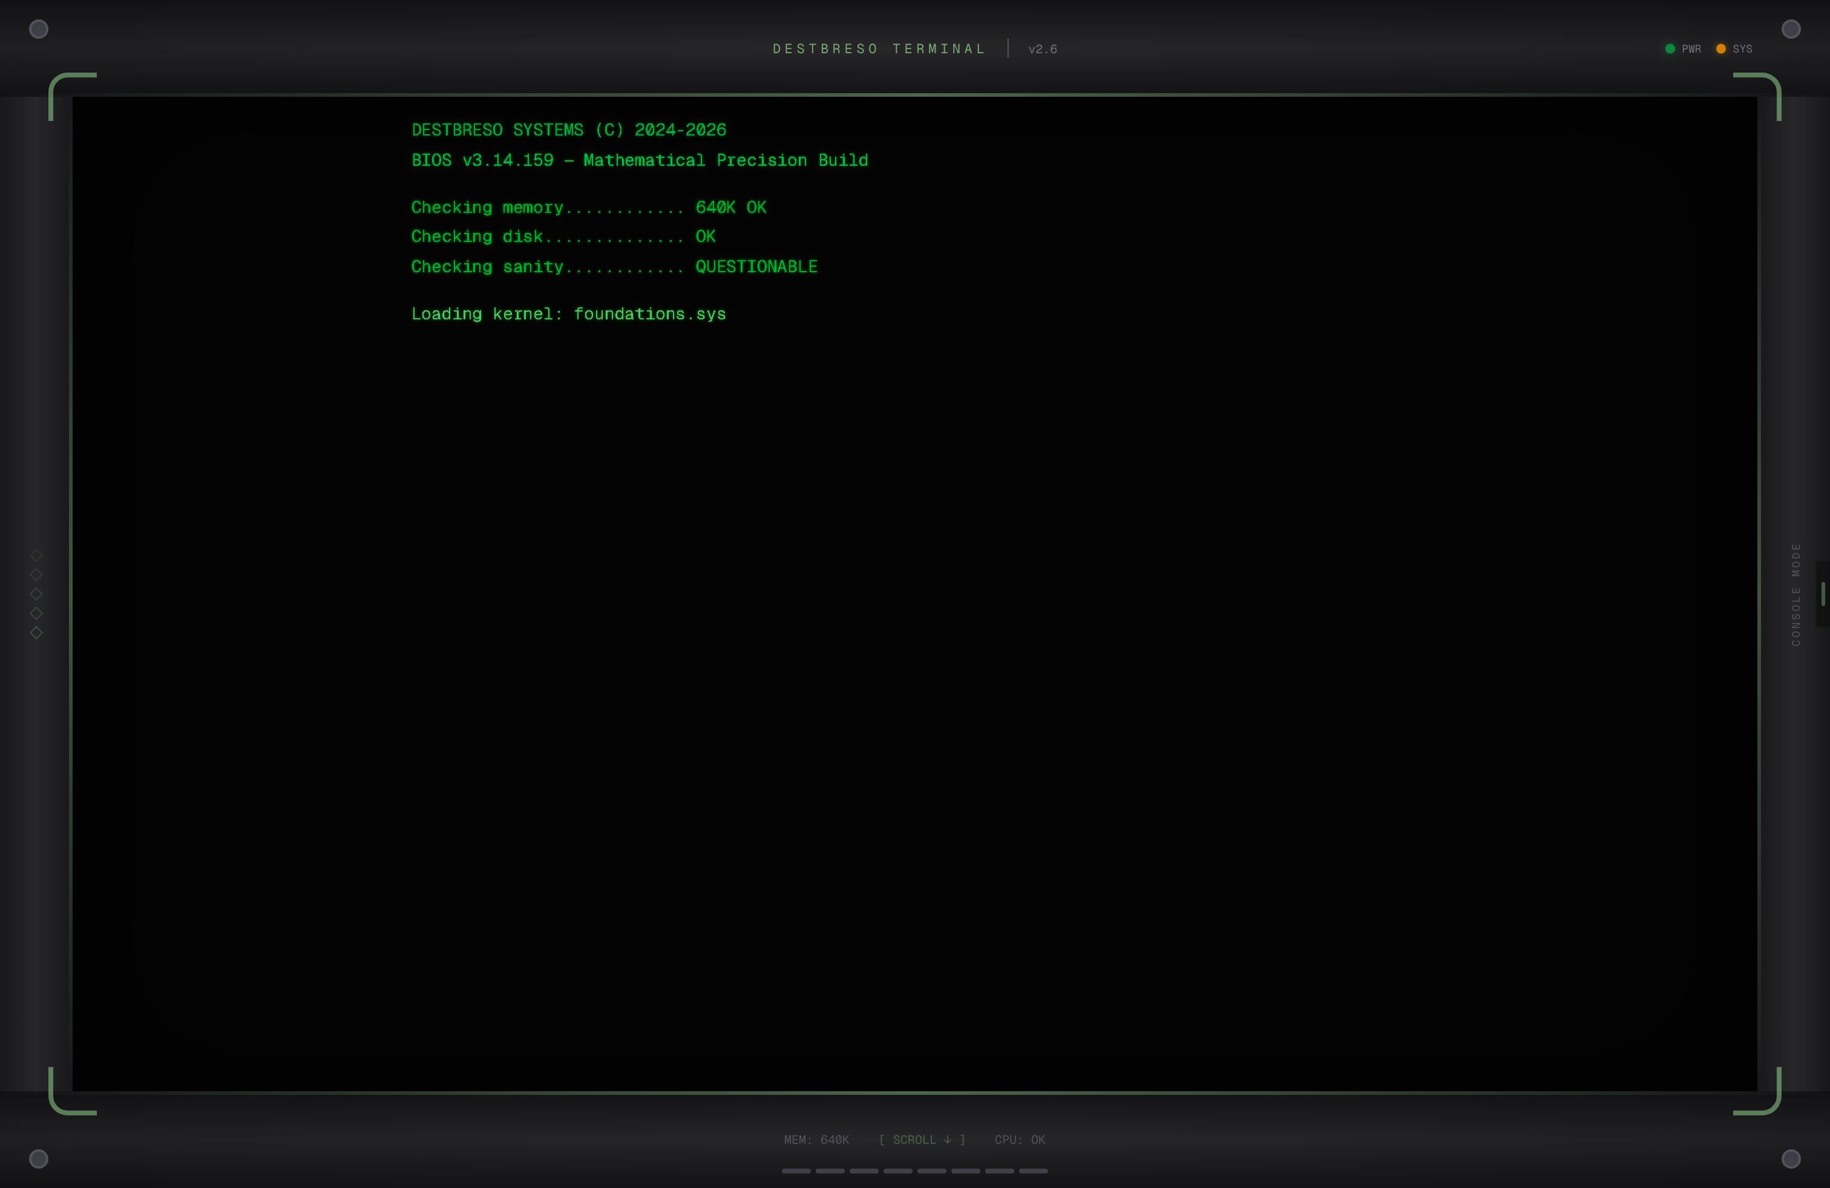The image size is (1830, 1188).
Task: Click the DESTBRESO TERMINAL title
Action: point(879,48)
